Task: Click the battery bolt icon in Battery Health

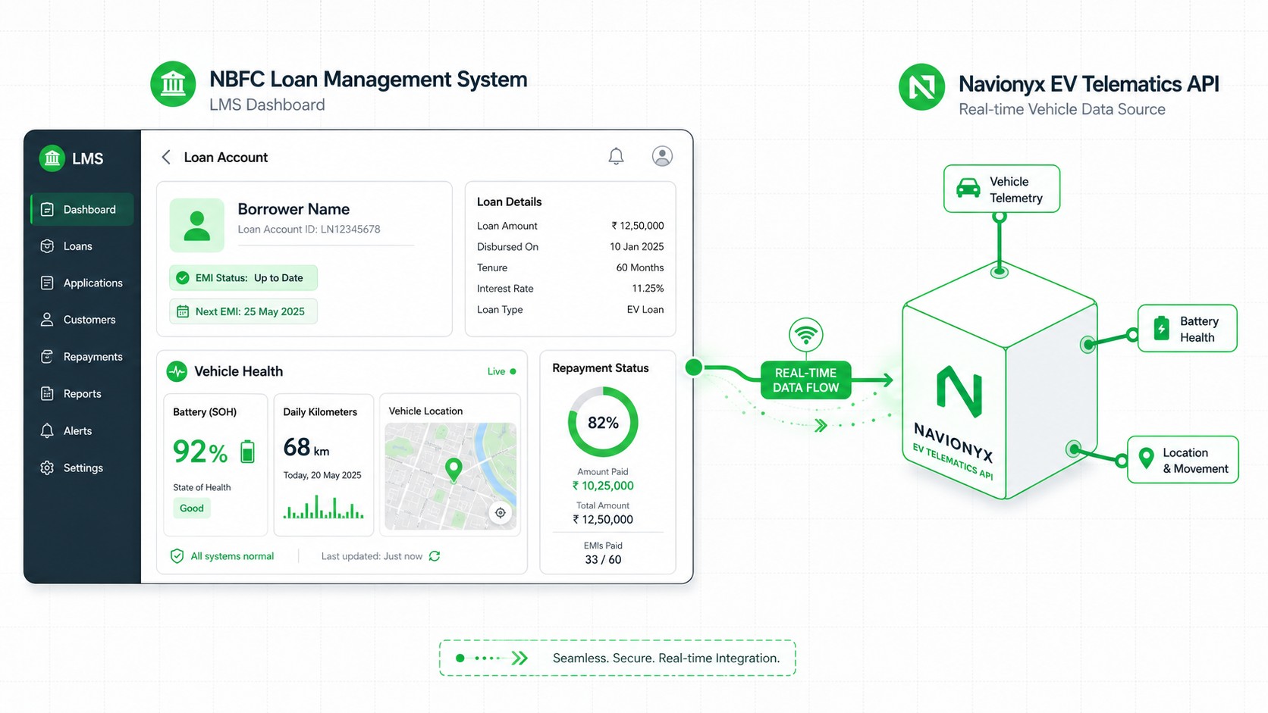Action: click(x=1161, y=328)
